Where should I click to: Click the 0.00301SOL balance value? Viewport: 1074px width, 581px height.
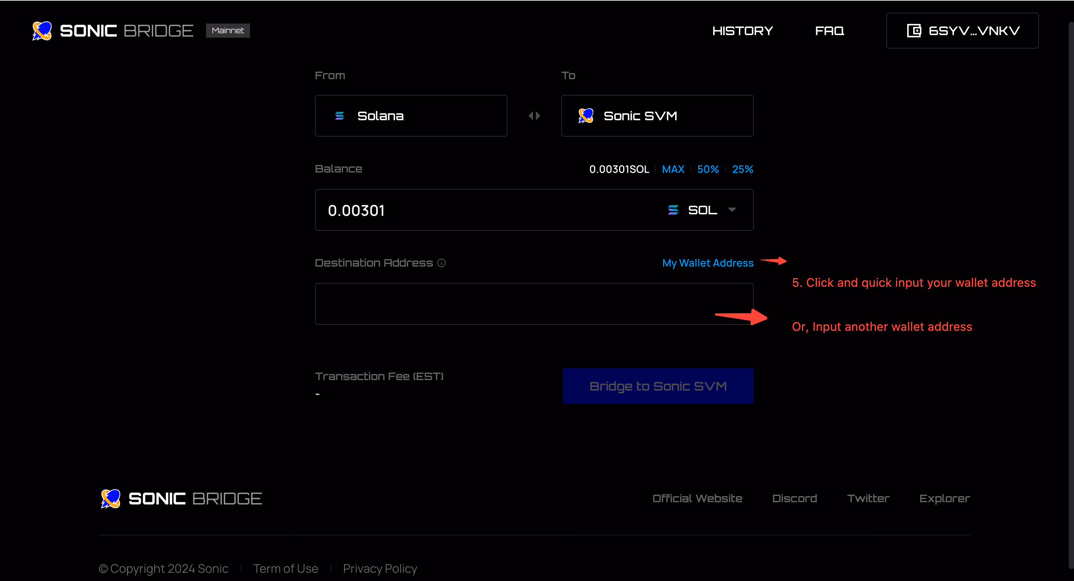click(619, 169)
